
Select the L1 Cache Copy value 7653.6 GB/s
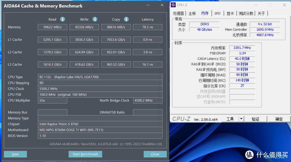click(116, 40)
